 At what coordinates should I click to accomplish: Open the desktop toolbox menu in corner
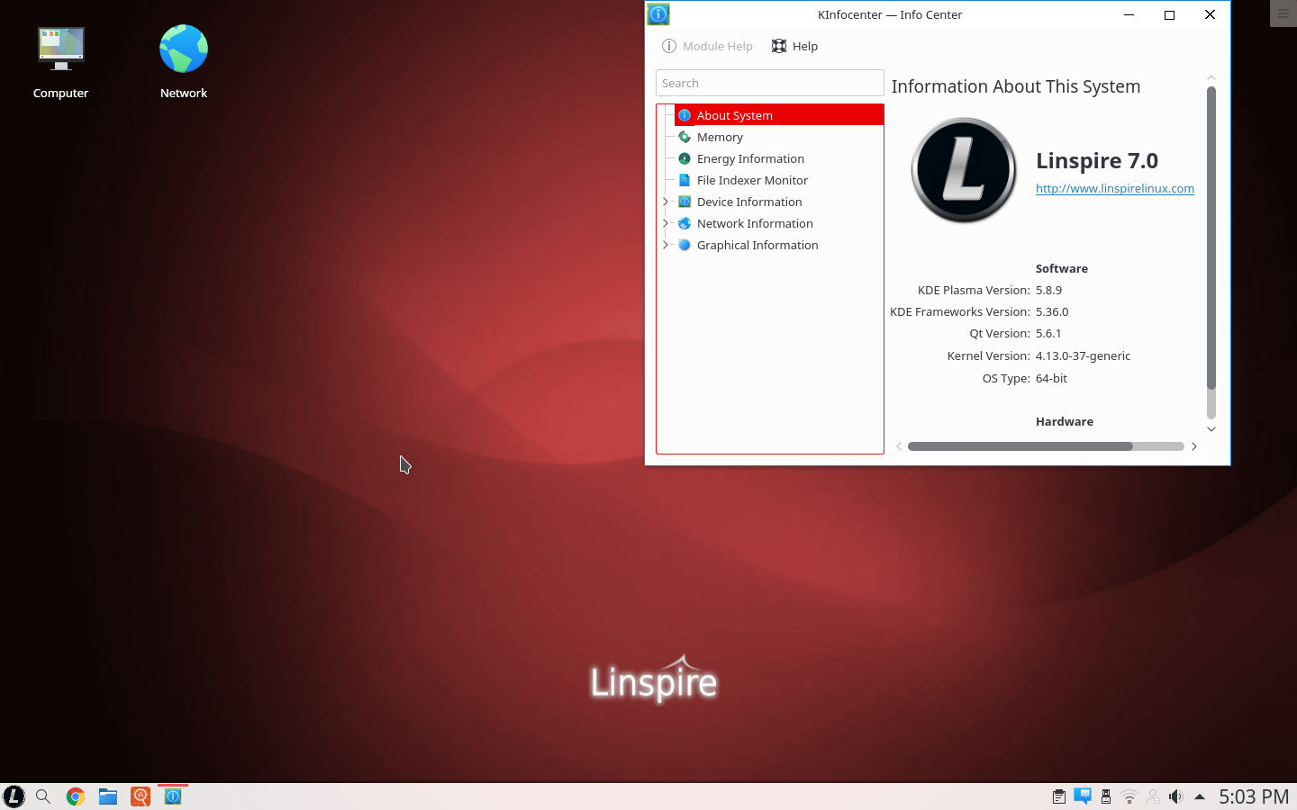[1283, 13]
